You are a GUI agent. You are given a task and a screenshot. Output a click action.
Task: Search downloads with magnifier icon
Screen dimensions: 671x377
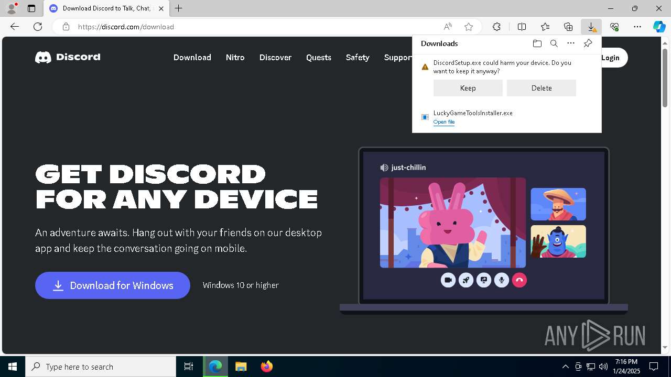554,43
